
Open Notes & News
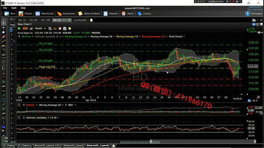[x=89, y=14]
